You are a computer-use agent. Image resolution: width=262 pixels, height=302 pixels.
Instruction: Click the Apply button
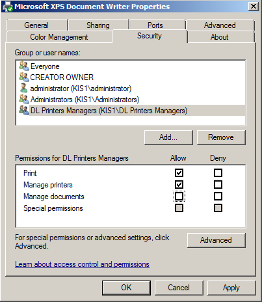231,288
